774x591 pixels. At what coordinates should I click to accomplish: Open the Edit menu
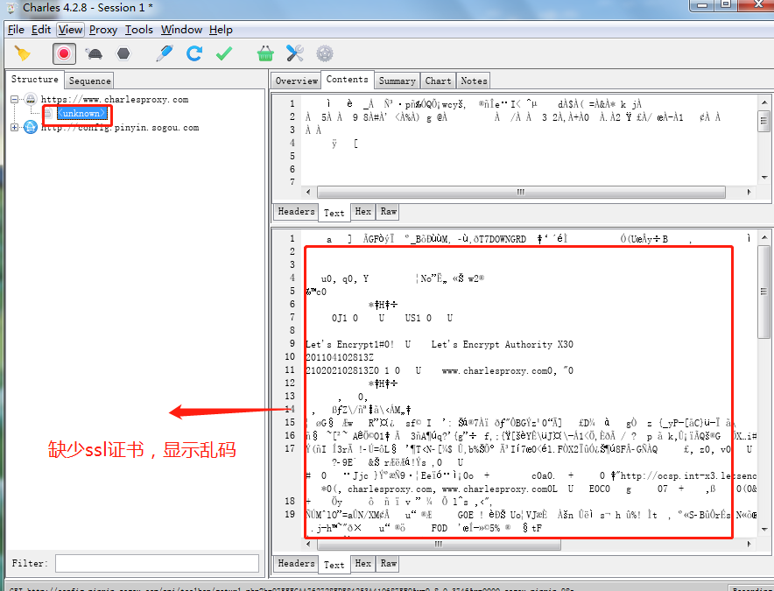pyautogui.click(x=41, y=30)
